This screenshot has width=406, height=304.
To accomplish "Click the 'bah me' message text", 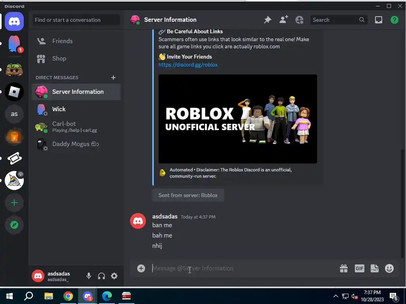I will coord(162,236).
